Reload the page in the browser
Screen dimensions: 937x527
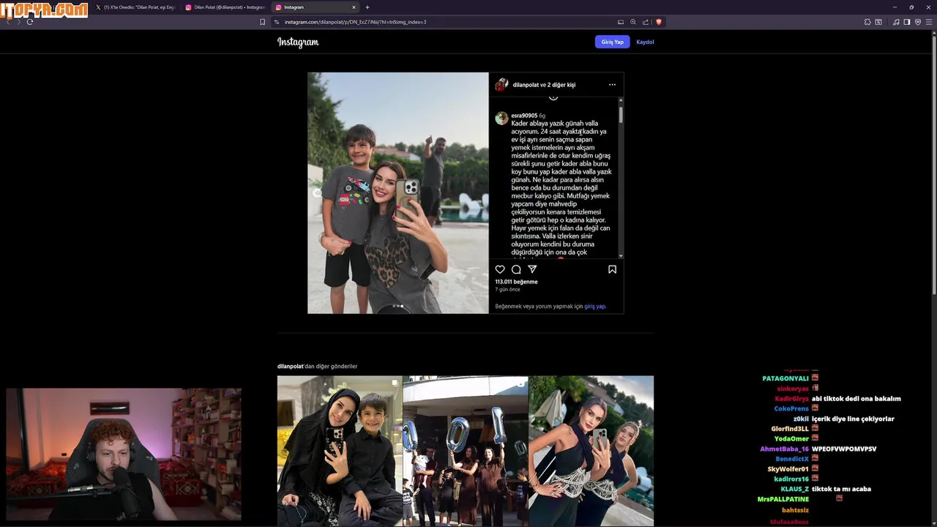[x=30, y=22]
